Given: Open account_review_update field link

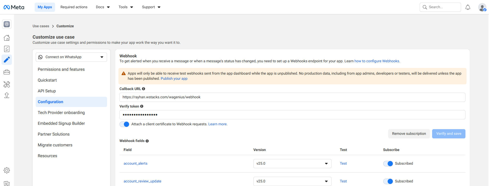Looking at the screenshot, I should (x=142, y=181).
